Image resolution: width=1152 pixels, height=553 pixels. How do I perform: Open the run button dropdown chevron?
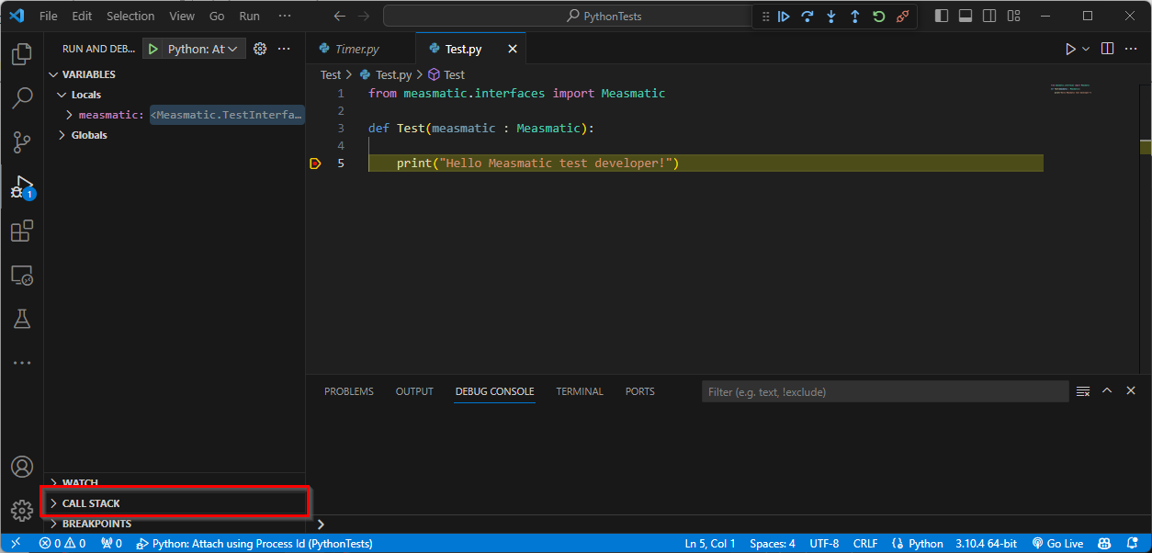(x=1086, y=49)
